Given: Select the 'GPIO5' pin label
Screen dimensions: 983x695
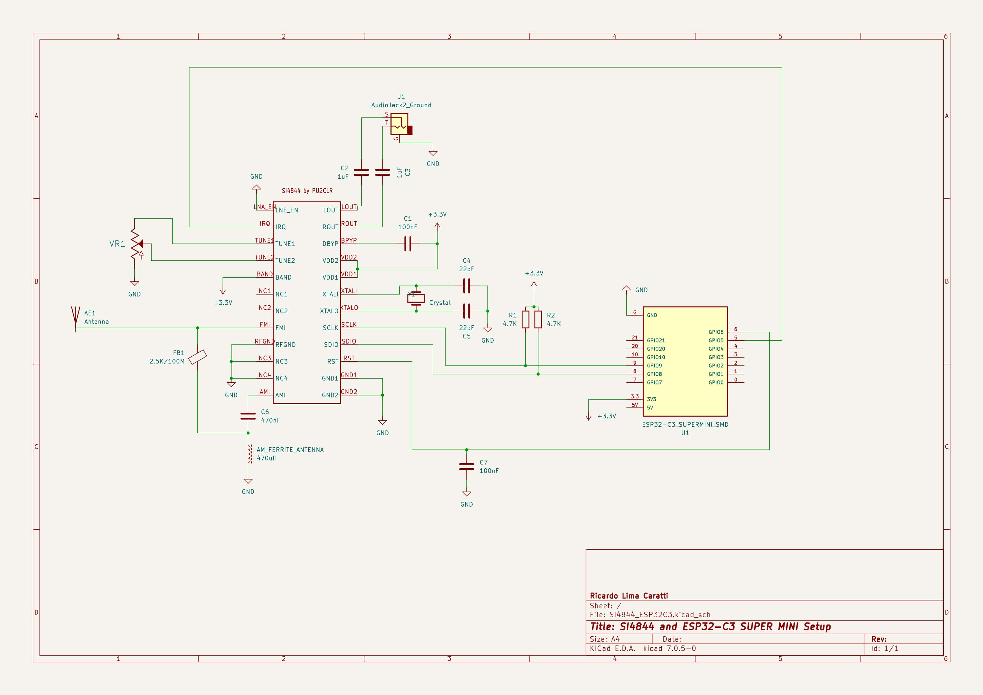Looking at the screenshot, I should pos(716,341).
